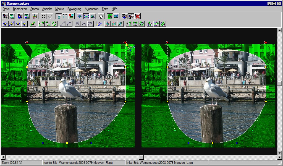The image size is (283, 166).
Task: Toggle the crossed-eyes stereo view button
Action: [x=58, y=16]
